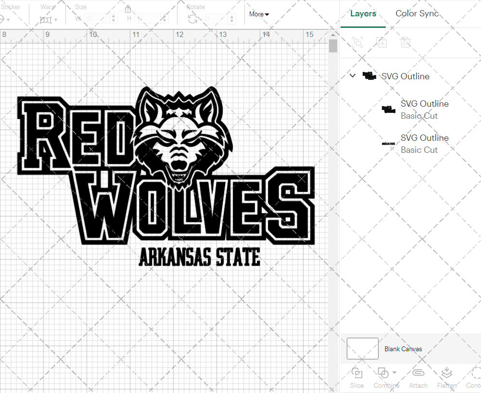Click Blank Canvas label

[x=403, y=349]
